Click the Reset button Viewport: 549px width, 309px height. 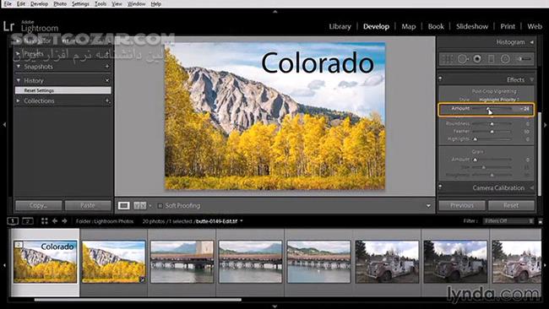point(511,205)
